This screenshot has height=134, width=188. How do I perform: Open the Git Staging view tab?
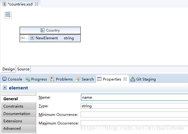click(x=143, y=79)
